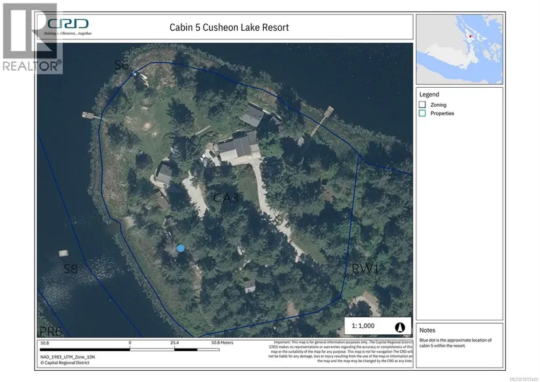
Task: Click the Notes panel heading
Action: click(x=427, y=330)
